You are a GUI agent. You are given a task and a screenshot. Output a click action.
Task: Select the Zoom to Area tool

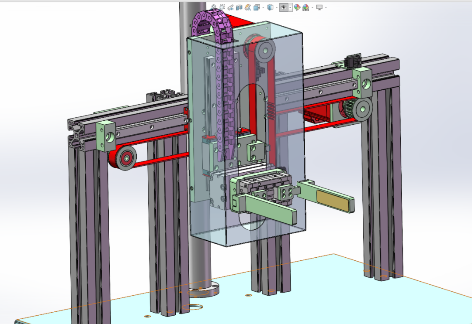coord(222,7)
